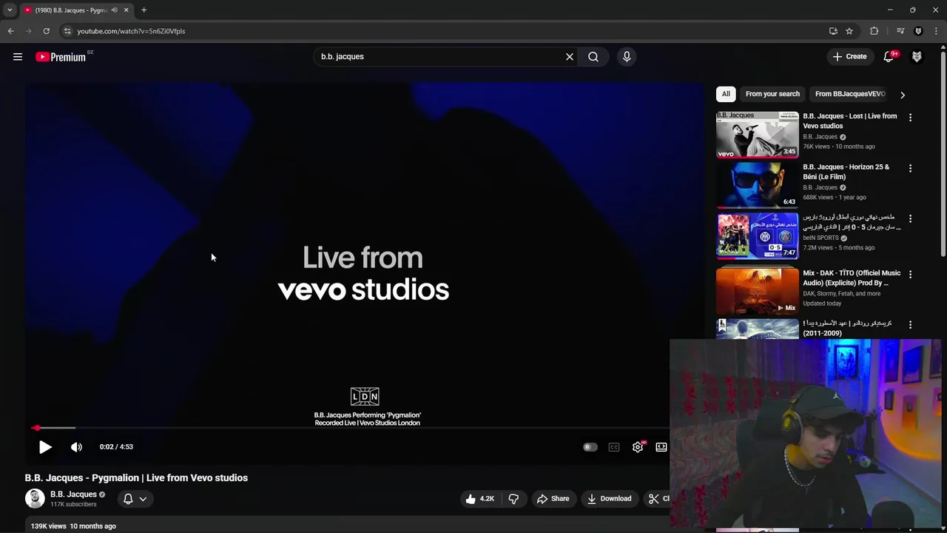Screen dimensions: 947x533
Task: Open browser extensions puzzle icon
Action: tap(874, 31)
